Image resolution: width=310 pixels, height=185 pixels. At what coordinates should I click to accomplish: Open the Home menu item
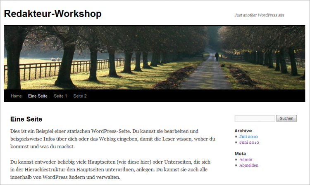(16, 96)
